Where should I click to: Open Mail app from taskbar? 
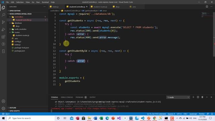tap(72, 118)
